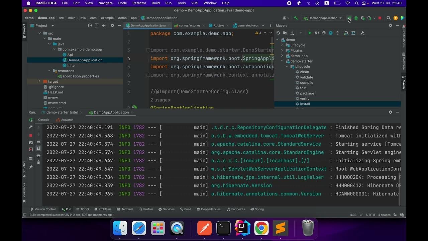The width and height of the screenshot is (428, 241).
Task: Open Maven panel gear options
Action: [x=391, y=25]
